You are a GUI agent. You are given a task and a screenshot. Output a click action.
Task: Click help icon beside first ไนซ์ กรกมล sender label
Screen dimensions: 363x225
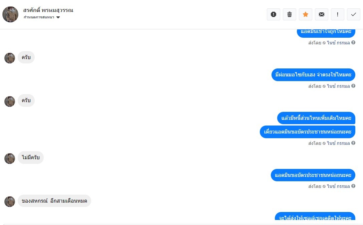353,43
